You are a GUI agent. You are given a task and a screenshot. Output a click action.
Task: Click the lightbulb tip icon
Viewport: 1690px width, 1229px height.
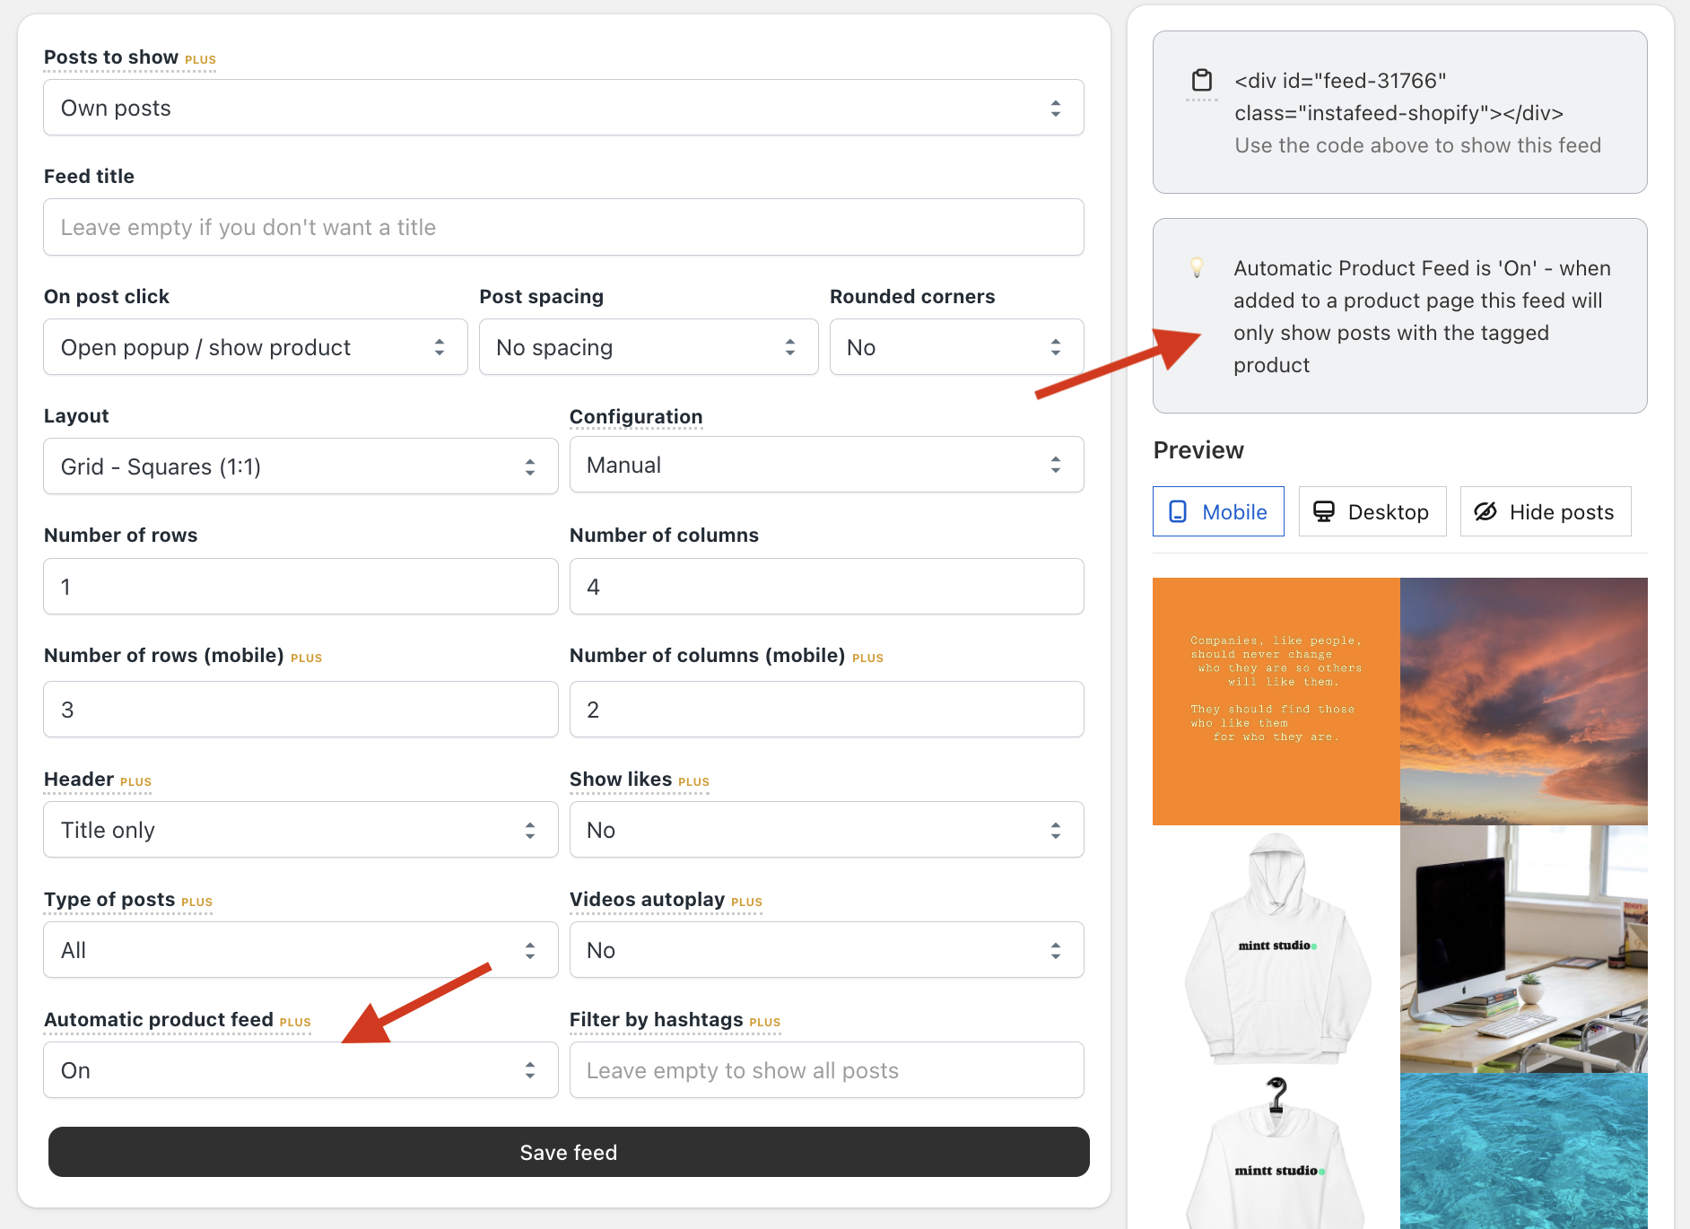coord(1198,267)
